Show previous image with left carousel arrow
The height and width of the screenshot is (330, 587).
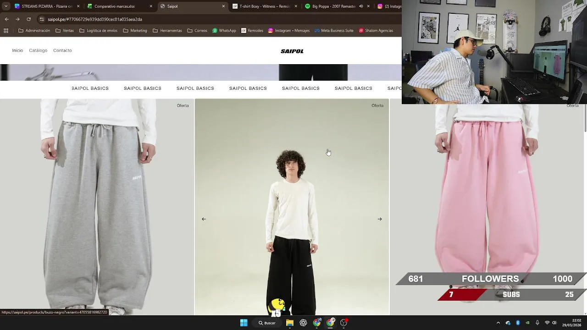point(204,219)
